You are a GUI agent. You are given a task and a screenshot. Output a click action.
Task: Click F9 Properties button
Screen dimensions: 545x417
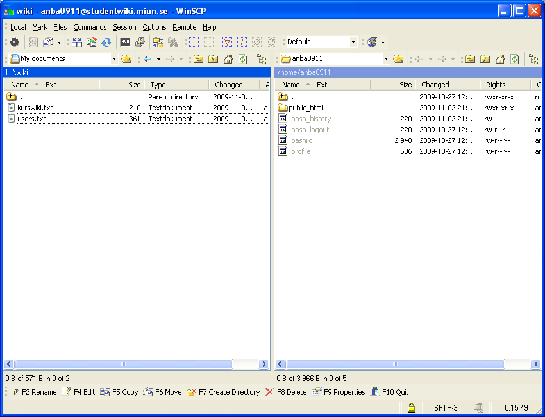pyautogui.click(x=338, y=392)
